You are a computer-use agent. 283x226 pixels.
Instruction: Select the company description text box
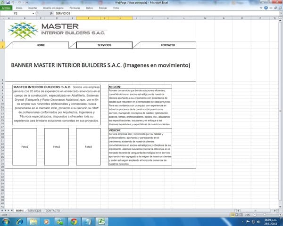coord(57,105)
